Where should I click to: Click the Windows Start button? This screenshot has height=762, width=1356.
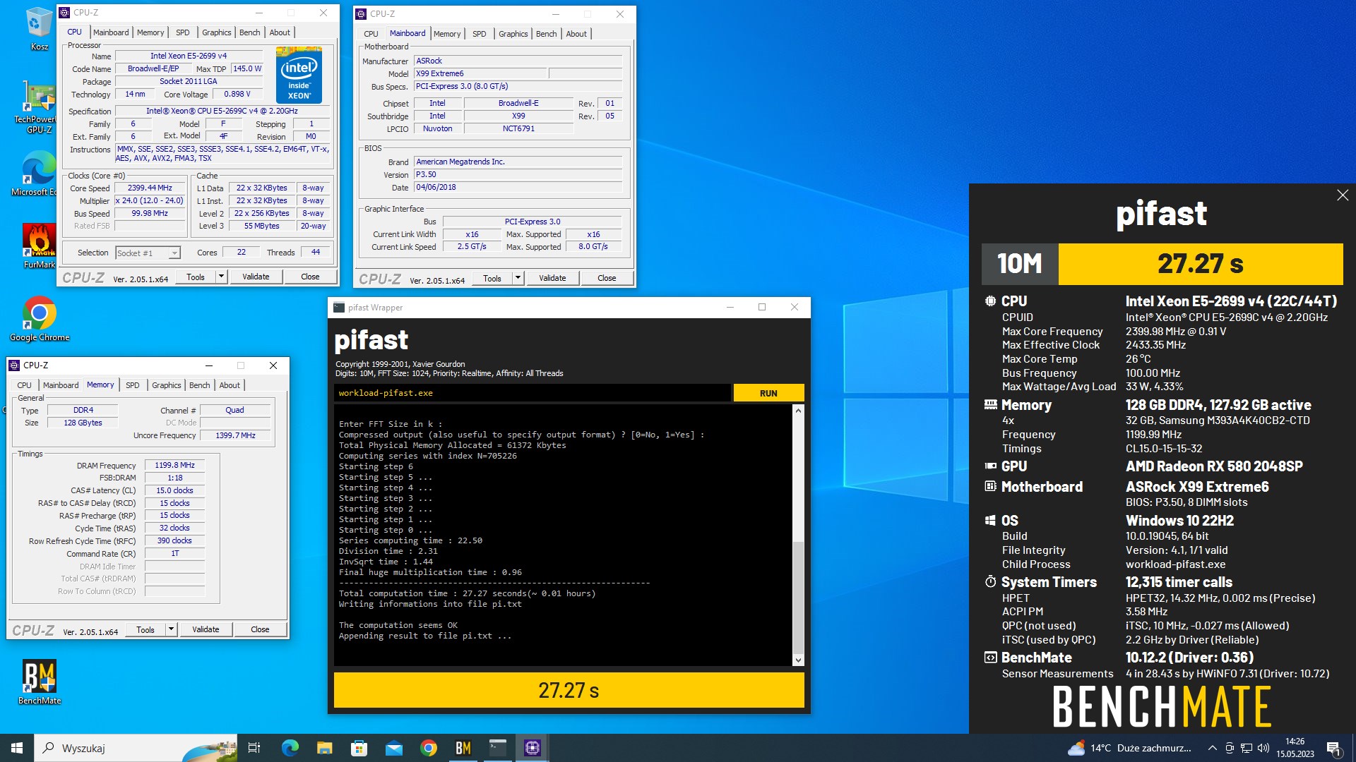pyautogui.click(x=17, y=748)
